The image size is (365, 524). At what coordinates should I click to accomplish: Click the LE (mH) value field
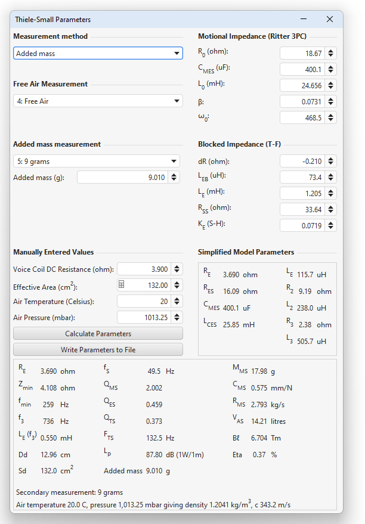click(x=302, y=194)
